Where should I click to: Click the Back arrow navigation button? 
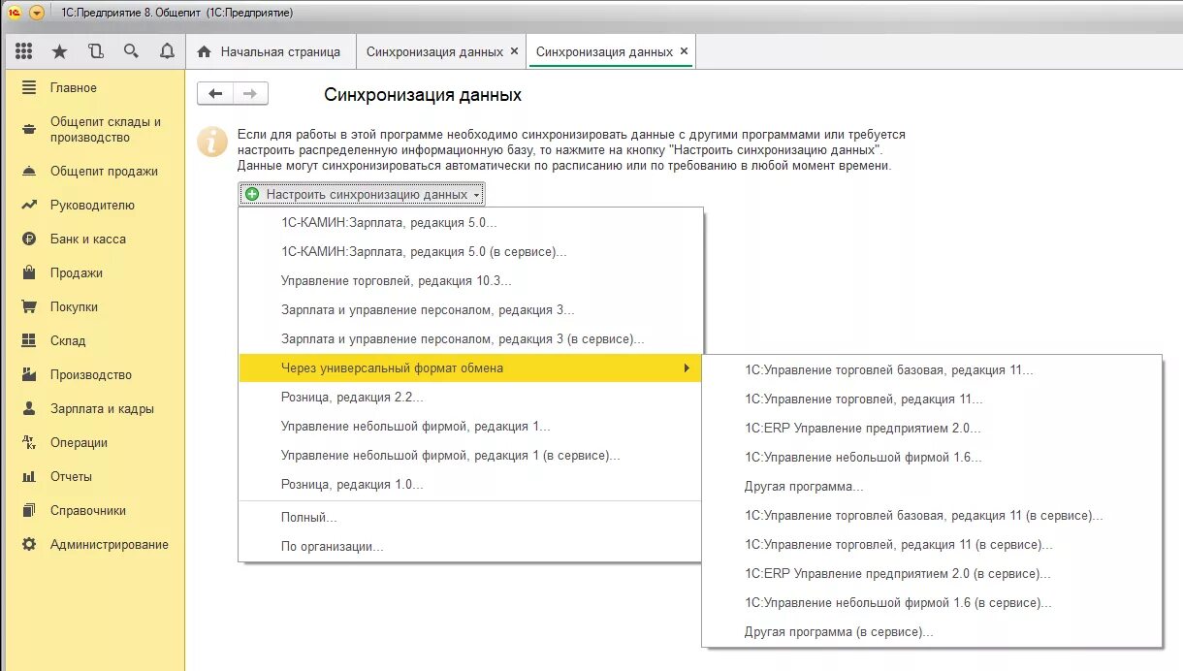(x=215, y=94)
